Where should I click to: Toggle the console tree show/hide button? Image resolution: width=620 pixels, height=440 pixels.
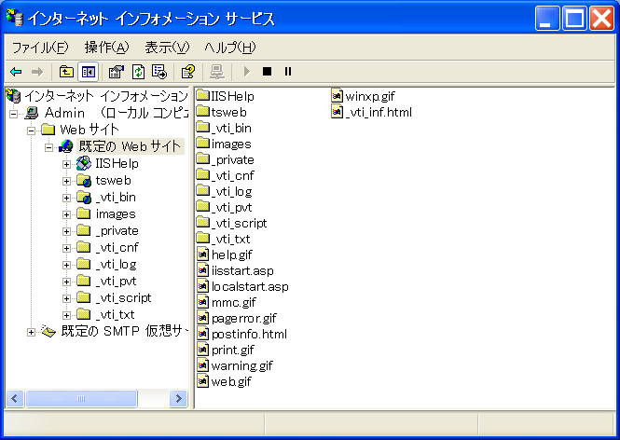[x=89, y=71]
